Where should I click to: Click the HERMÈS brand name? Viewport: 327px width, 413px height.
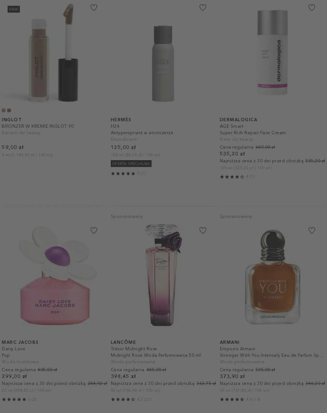[121, 119]
